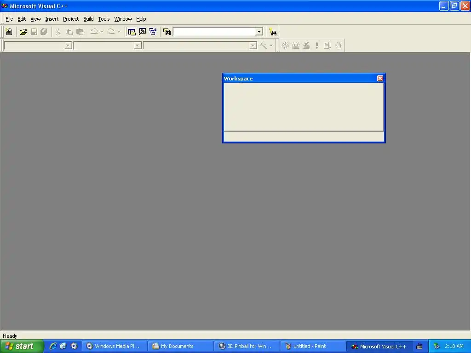
Task: Click the WizardBar actions wand icon
Action: [263, 46]
